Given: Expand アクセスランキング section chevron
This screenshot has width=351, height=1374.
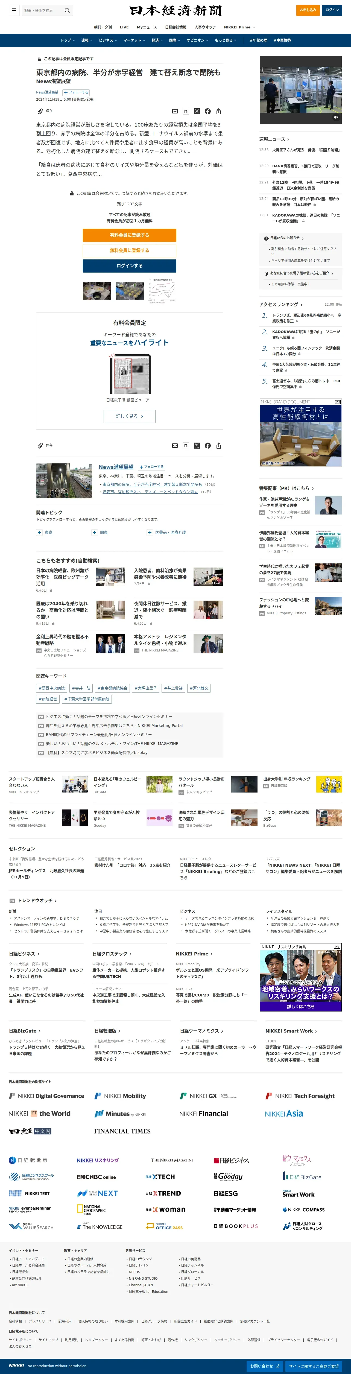Looking at the screenshot, I should pos(302,305).
